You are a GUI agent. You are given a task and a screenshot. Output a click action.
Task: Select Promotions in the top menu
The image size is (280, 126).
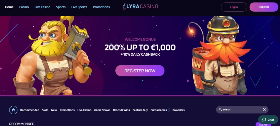click(101, 7)
